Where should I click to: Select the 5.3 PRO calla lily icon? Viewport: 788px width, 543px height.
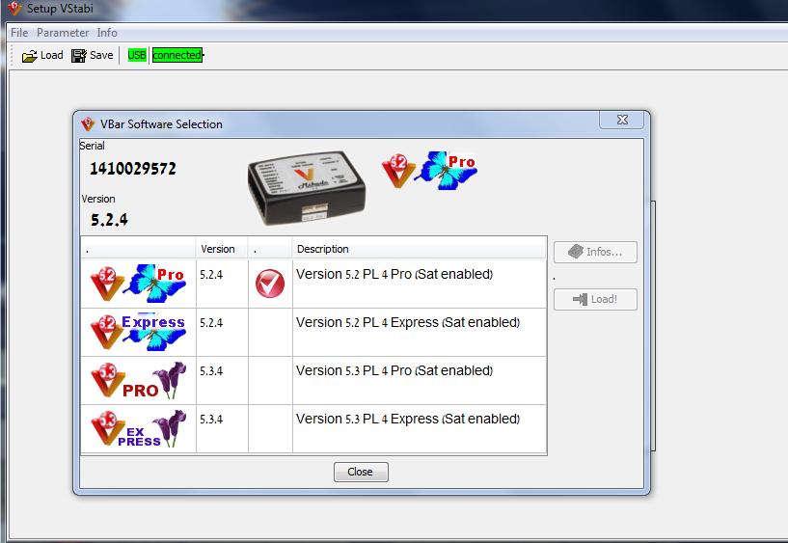point(138,380)
